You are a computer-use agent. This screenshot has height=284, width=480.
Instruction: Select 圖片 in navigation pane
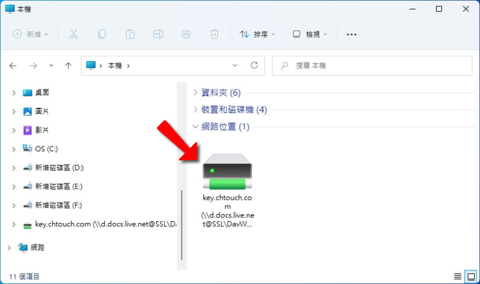pyautogui.click(x=36, y=111)
